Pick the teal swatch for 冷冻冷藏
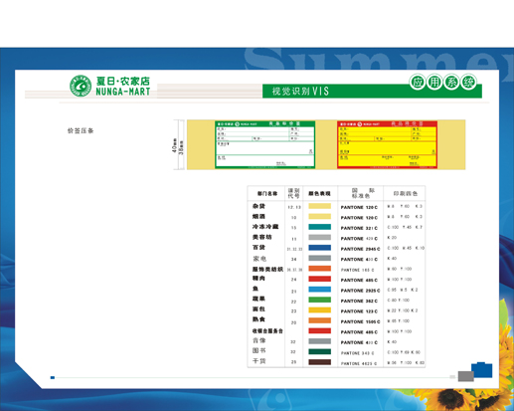The image size is (514, 411). tap(320, 227)
